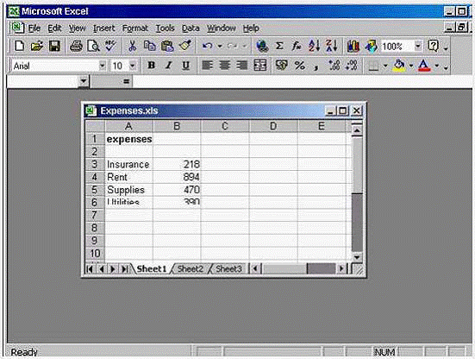Jump to first sheet tab arrow
Viewport: 475px width, 359px height.
(x=90, y=269)
